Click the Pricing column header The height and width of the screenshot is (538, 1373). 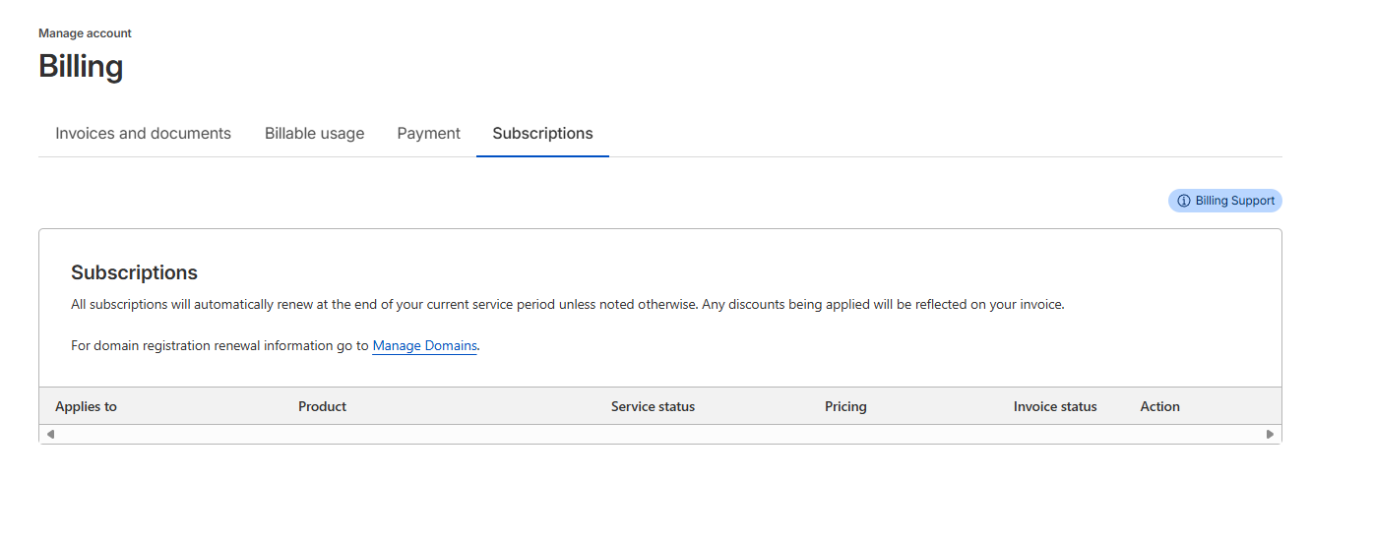click(845, 406)
